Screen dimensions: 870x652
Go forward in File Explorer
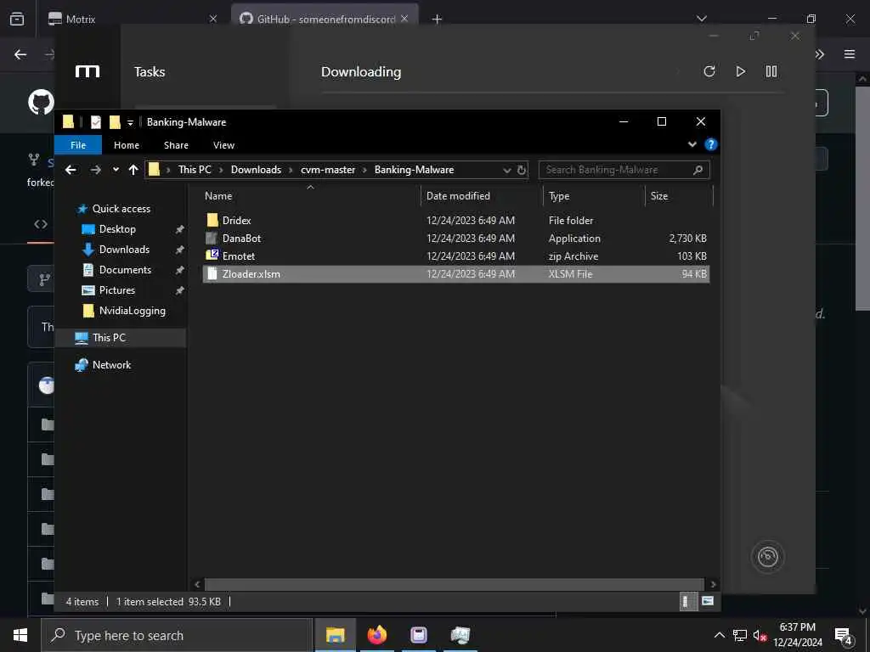tap(95, 170)
